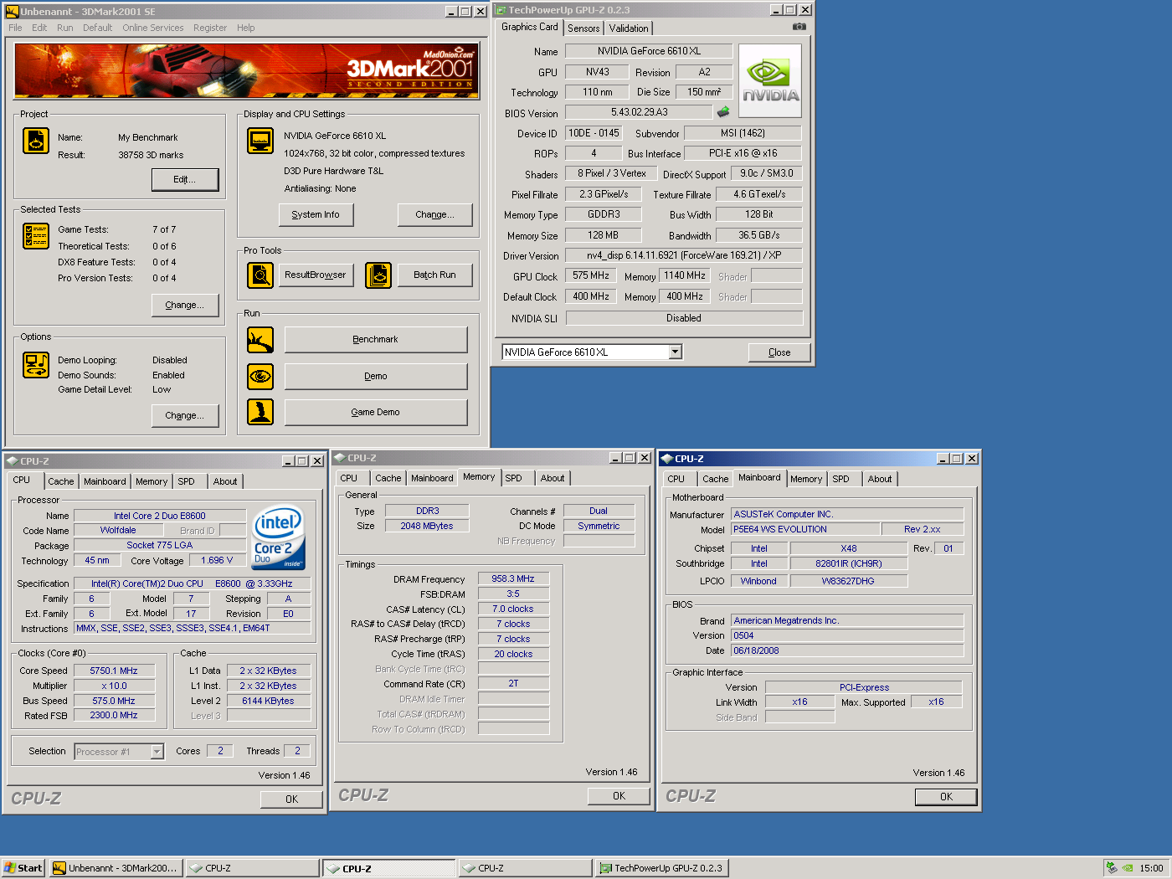The width and height of the screenshot is (1172, 879).
Task: Click Change button in Selected Tests
Action: [184, 305]
